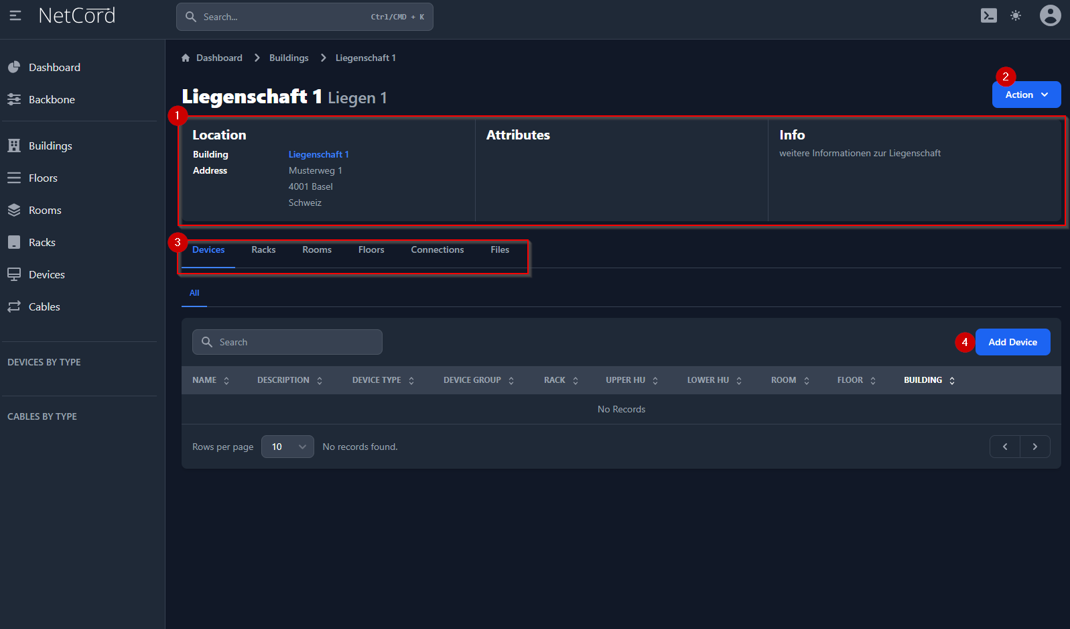The image size is (1070, 629).
Task: Expand the Action dropdown button
Action: click(1026, 95)
